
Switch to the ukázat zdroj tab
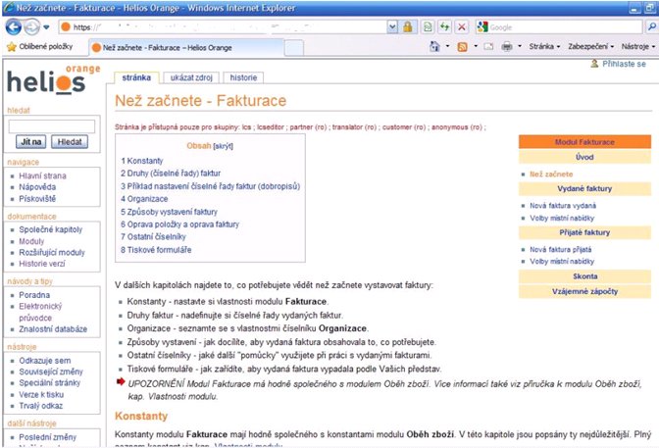tap(191, 77)
